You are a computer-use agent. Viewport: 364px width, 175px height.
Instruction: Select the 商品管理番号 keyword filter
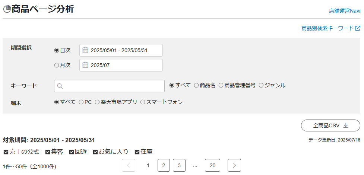coord(221,85)
